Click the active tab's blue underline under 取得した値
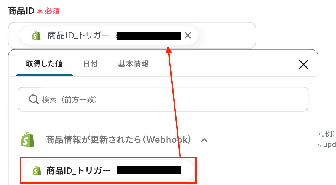The height and width of the screenshot is (185, 336). click(44, 75)
